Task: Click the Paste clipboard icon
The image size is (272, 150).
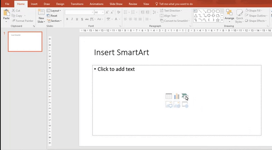Action: (x=6, y=14)
